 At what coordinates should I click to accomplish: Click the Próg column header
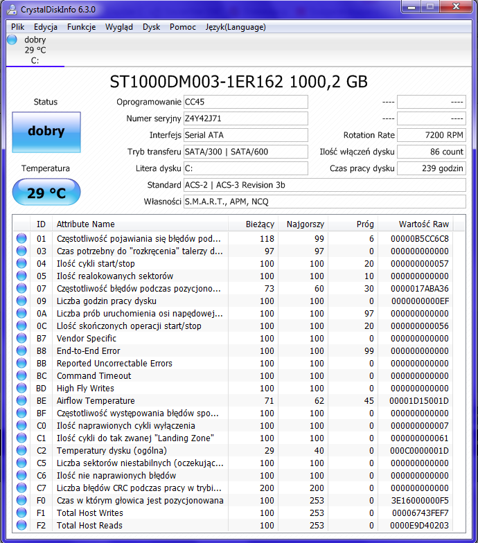tap(353, 224)
